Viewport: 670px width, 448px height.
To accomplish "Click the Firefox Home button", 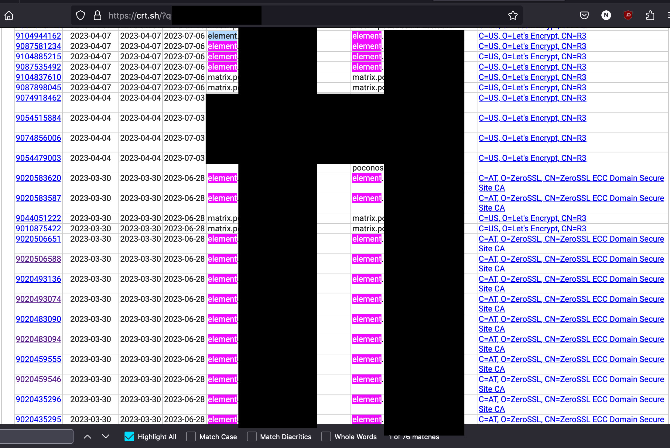I will click(9, 15).
